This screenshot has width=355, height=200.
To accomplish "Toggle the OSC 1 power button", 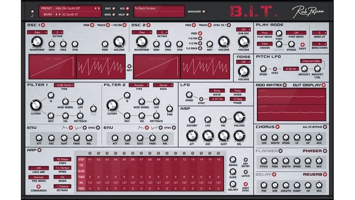I will click(43, 25).
